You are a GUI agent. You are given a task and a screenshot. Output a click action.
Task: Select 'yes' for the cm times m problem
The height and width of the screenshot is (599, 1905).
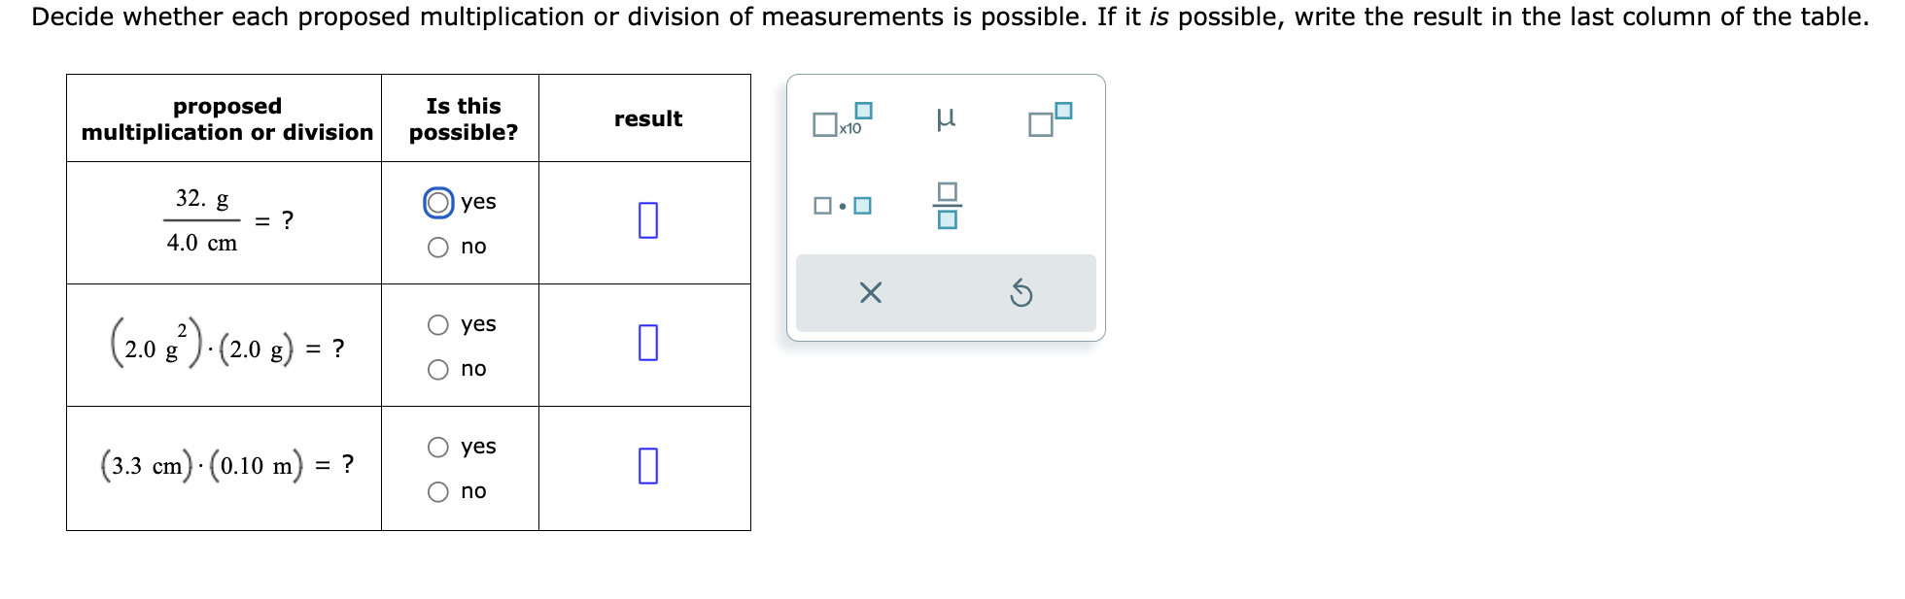click(x=439, y=446)
